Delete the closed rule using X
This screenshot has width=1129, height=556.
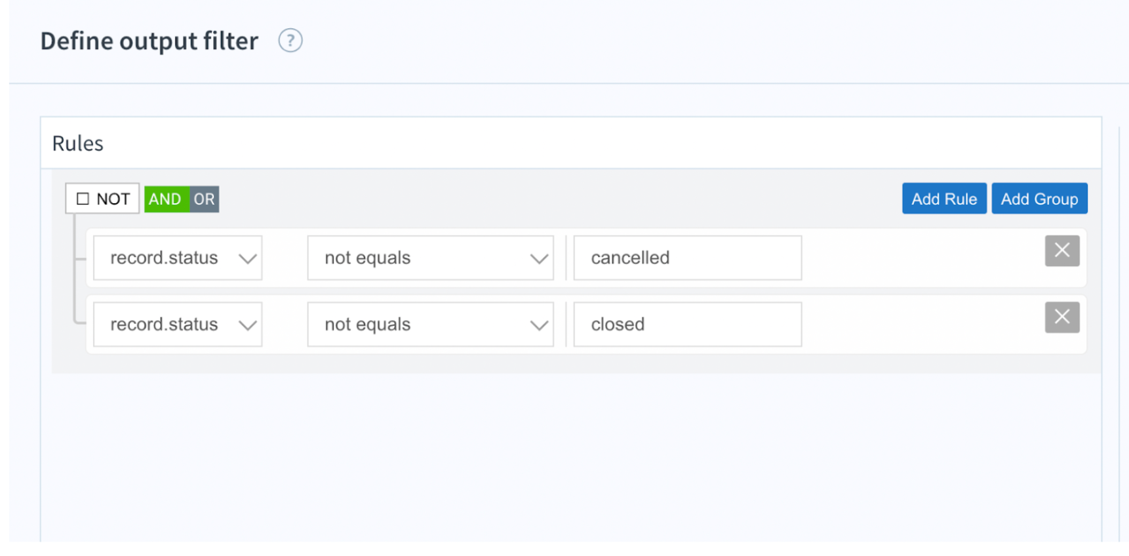(1061, 317)
